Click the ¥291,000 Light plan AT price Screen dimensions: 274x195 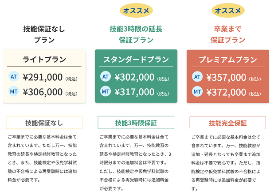click(x=43, y=77)
